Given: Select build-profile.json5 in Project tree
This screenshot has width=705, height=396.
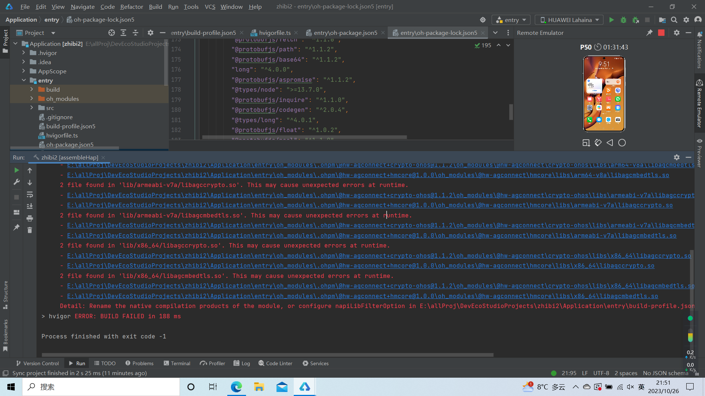Looking at the screenshot, I should 70,126.
